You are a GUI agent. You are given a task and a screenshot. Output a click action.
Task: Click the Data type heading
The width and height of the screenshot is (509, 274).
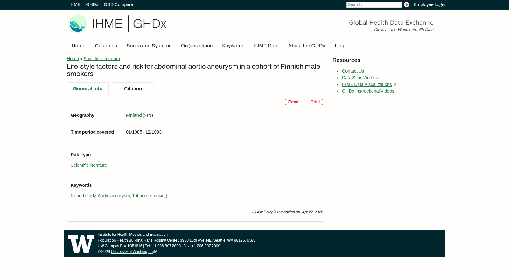pyautogui.click(x=80, y=155)
